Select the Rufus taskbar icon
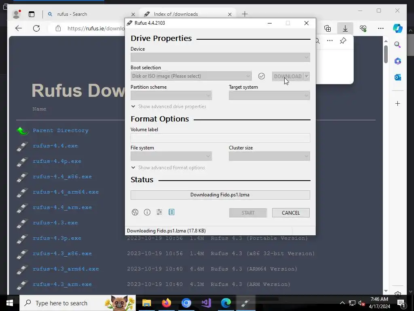This screenshot has height=311, width=414. tap(245, 303)
